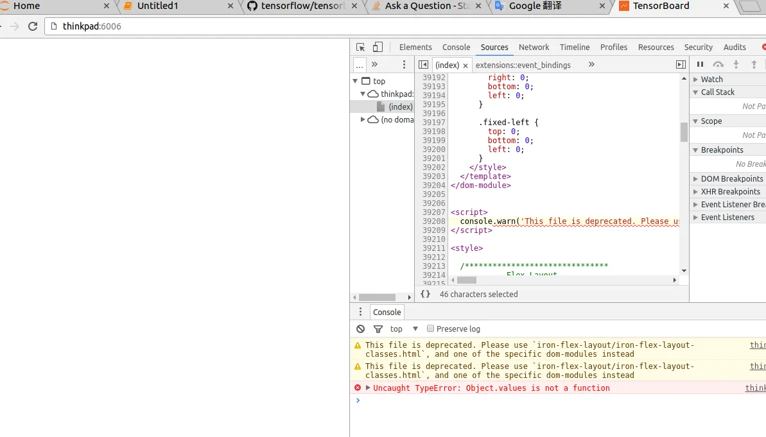This screenshot has height=437, width=766.
Task: Expand the Uncaught TypeError details
Action: [368, 388]
